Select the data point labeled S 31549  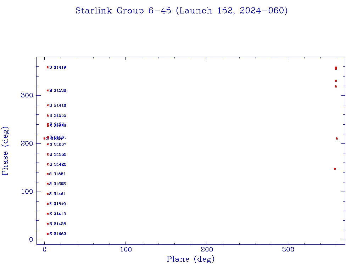48,204
